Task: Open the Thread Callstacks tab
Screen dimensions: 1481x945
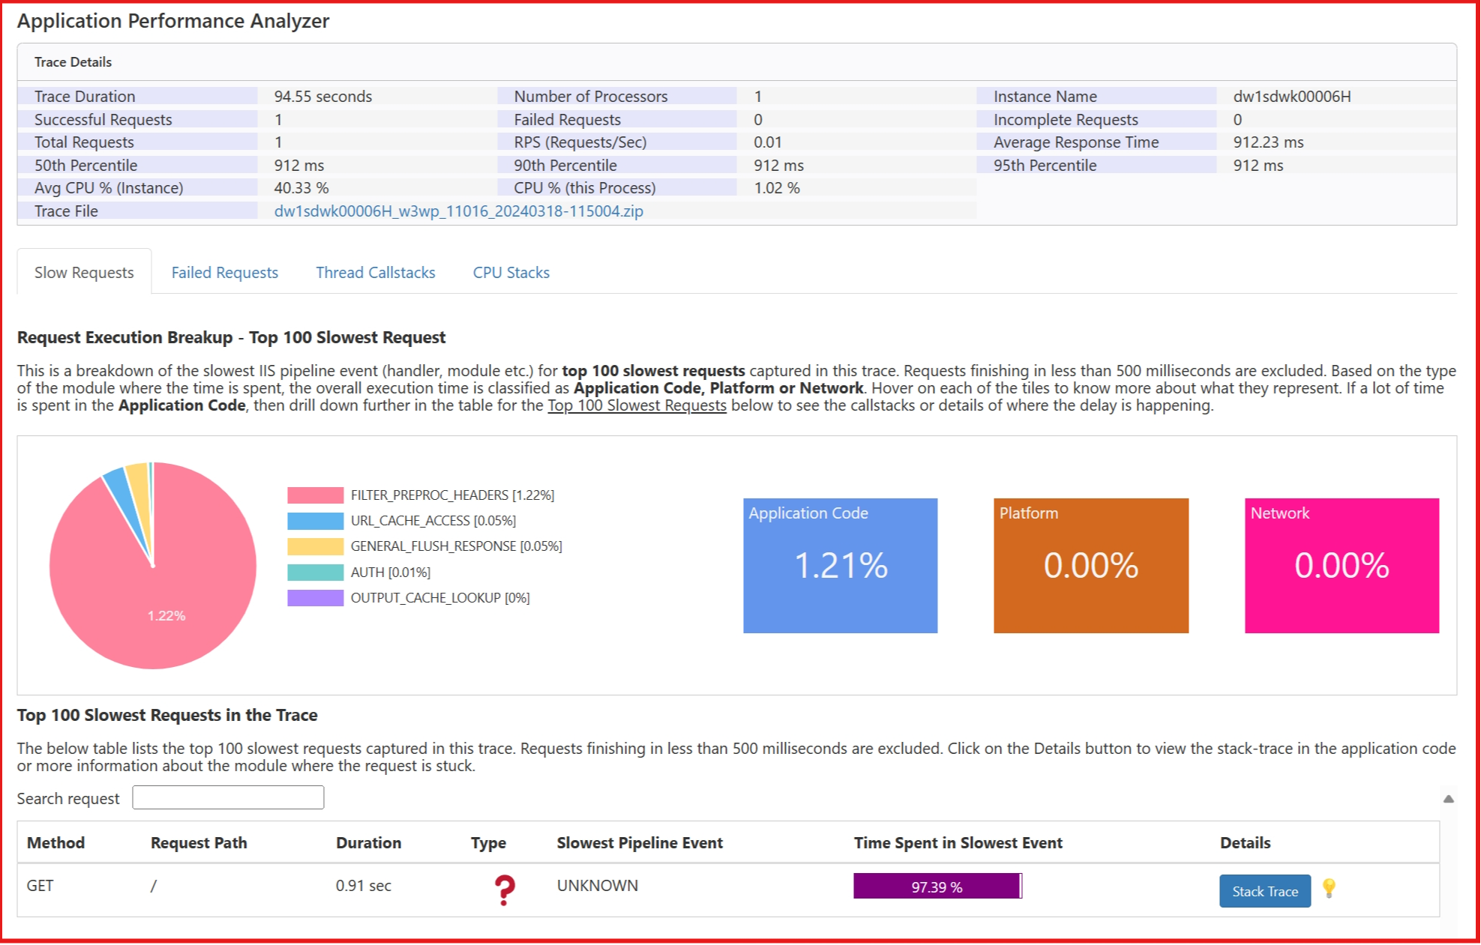Action: (x=375, y=273)
